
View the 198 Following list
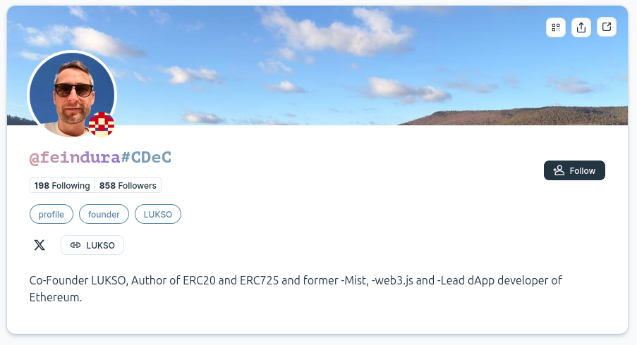(62, 186)
